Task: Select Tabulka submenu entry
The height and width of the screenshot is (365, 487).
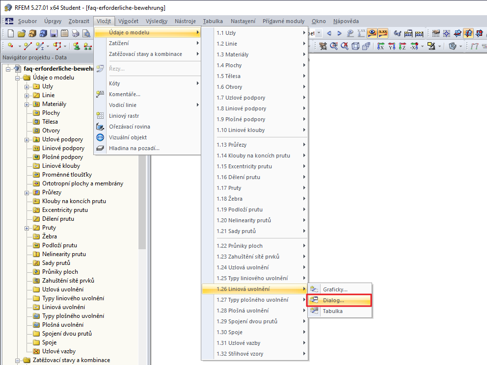Action: (x=339, y=311)
